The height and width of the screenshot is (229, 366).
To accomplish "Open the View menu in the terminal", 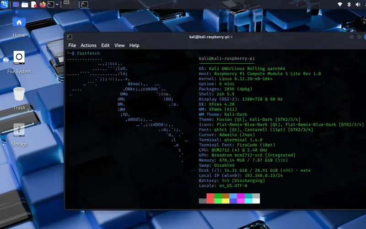I will pos(119,45).
